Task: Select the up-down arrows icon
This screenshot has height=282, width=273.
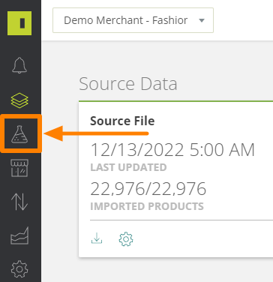Action: point(19,202)
